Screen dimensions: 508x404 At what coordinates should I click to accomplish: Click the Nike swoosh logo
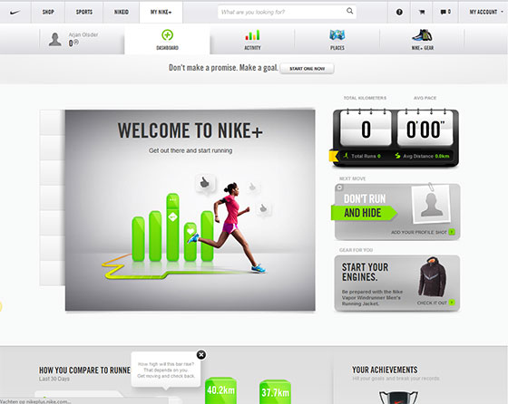click(15, 13)
